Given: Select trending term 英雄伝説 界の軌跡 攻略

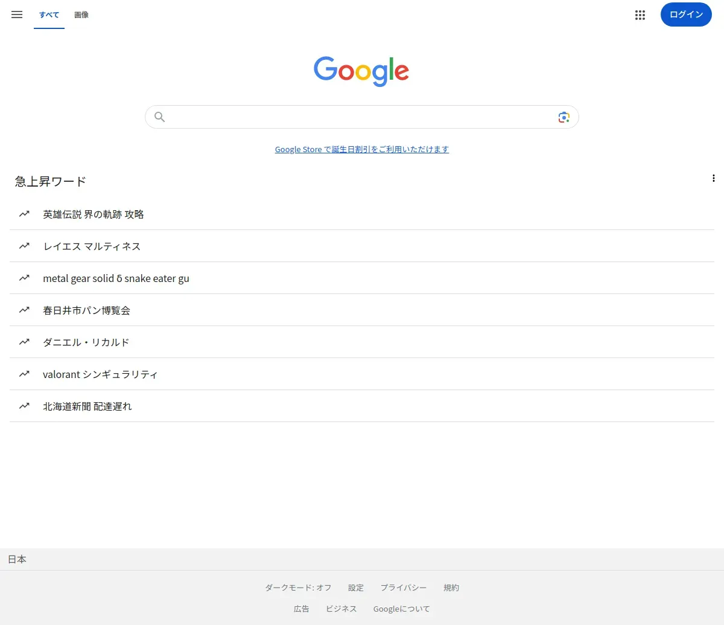Looking at the screenshot, I should tap(362, 214).
